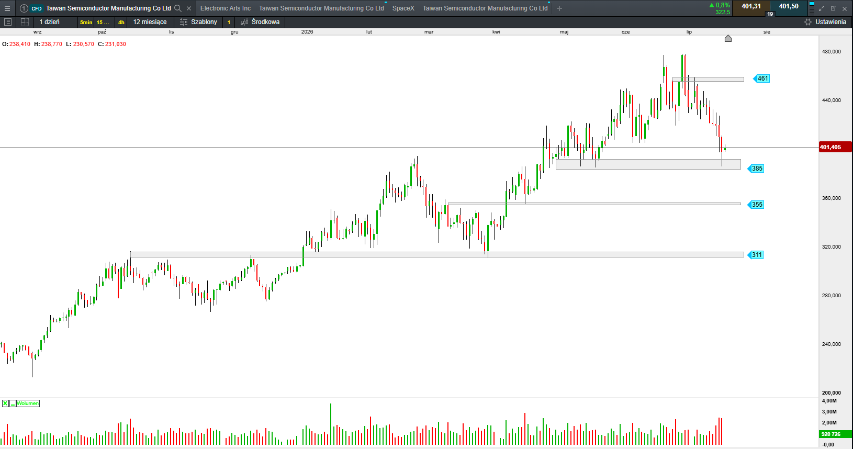Detach chart into separate window
Image resolution: width=853 pixels, height=449 pixels.
tap(833, 8)
